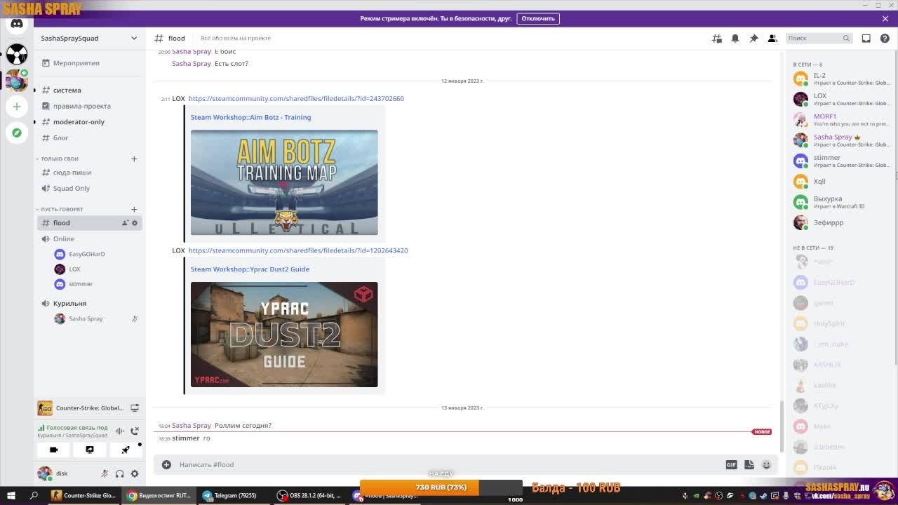Toggle the member list visibility
This screenshot has height=505, width=898.
(772, 38)
